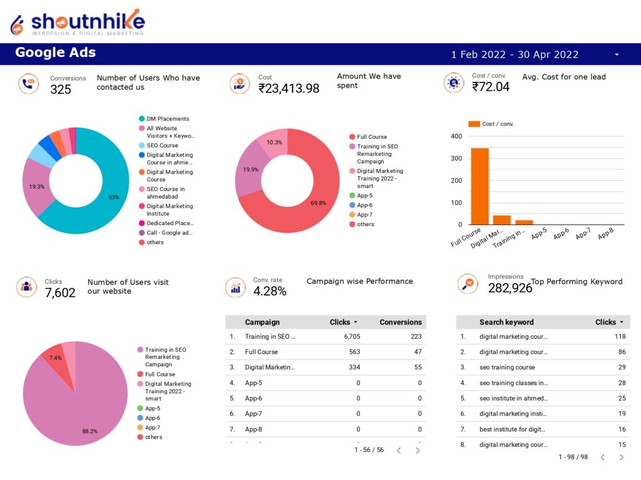This screenshot has width=641, height=480.
Task: Go to previous page of Campaign table
Action: tap(399, 450)
